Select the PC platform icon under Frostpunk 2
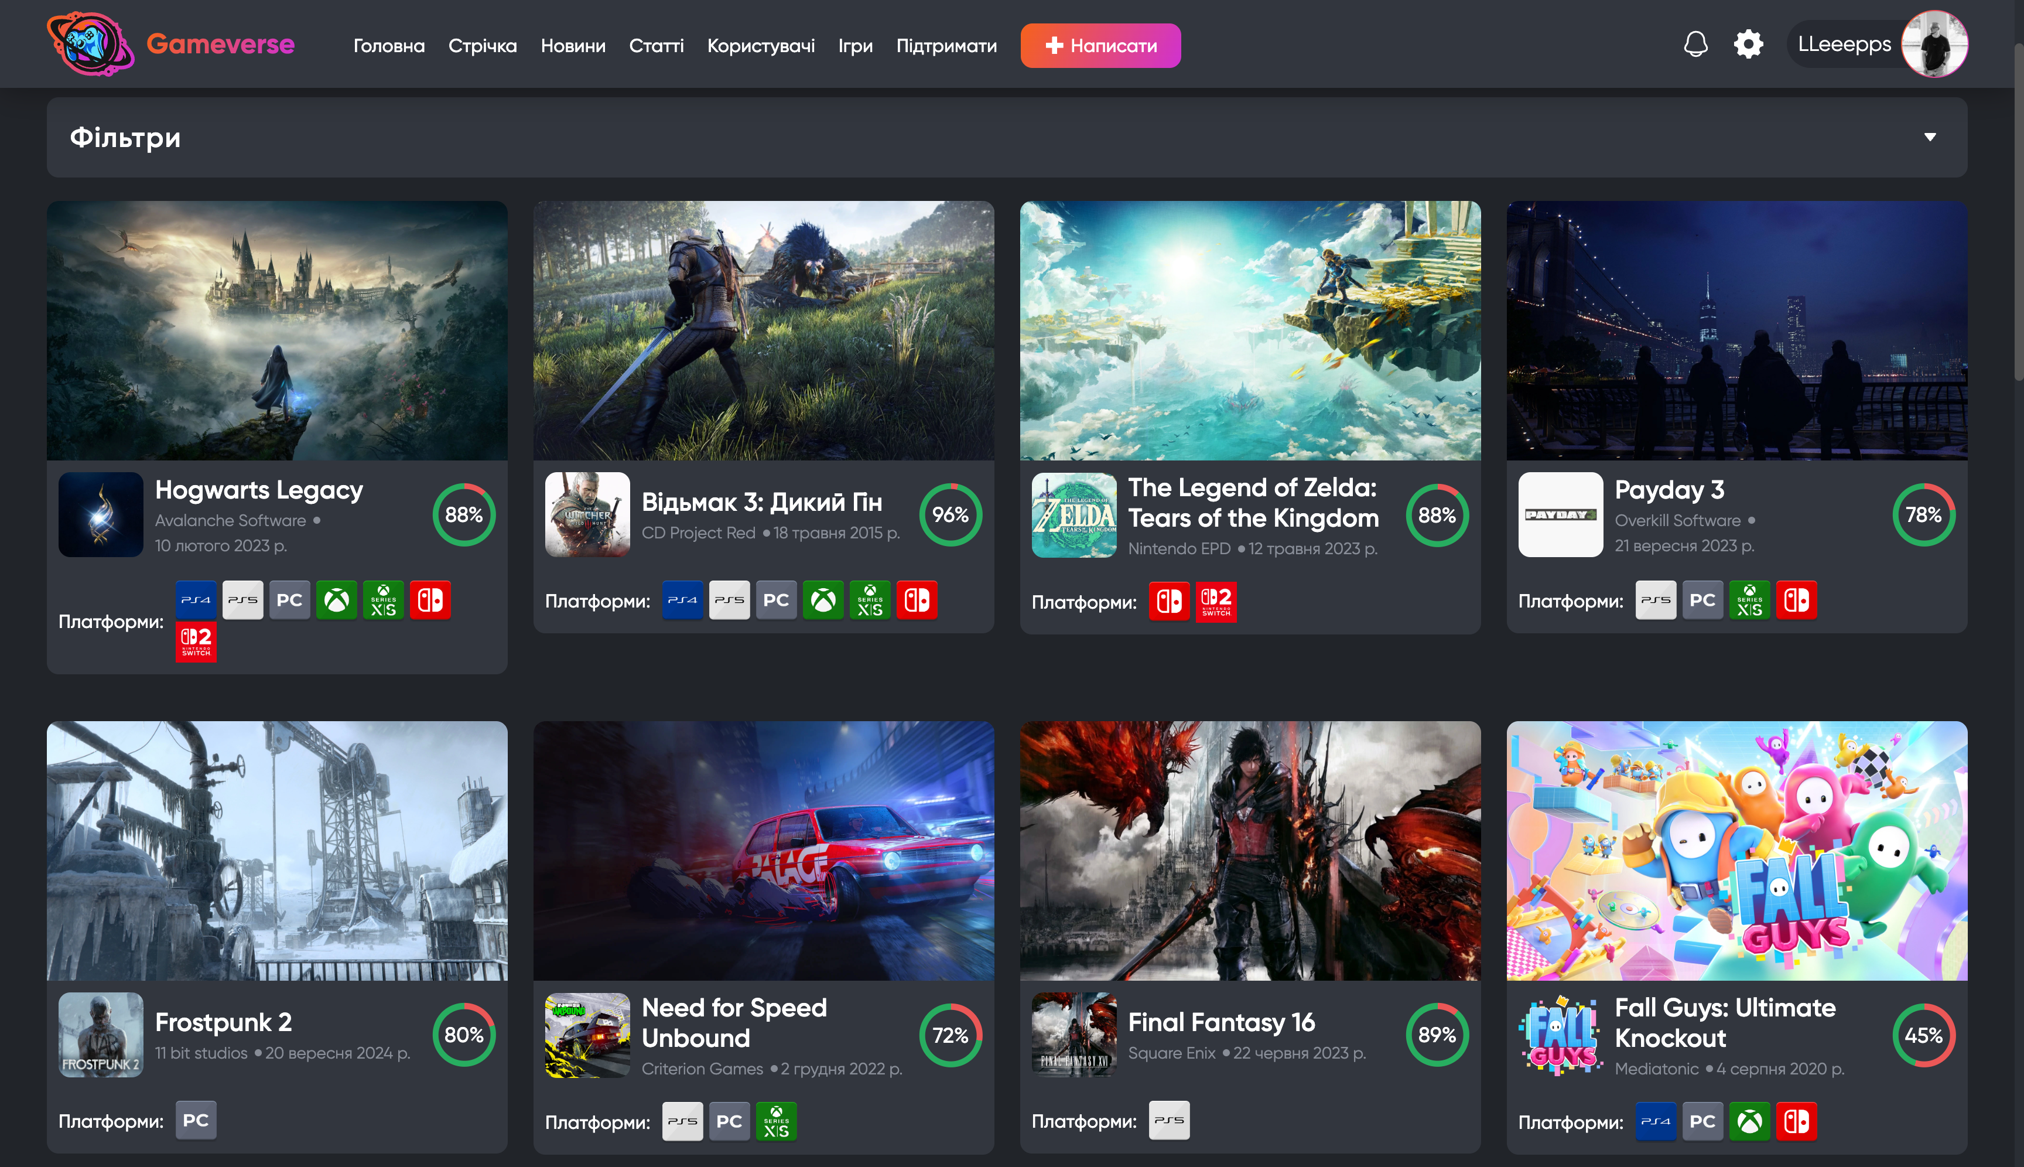This screenshot has height=1167, width=2024. 196,1120
